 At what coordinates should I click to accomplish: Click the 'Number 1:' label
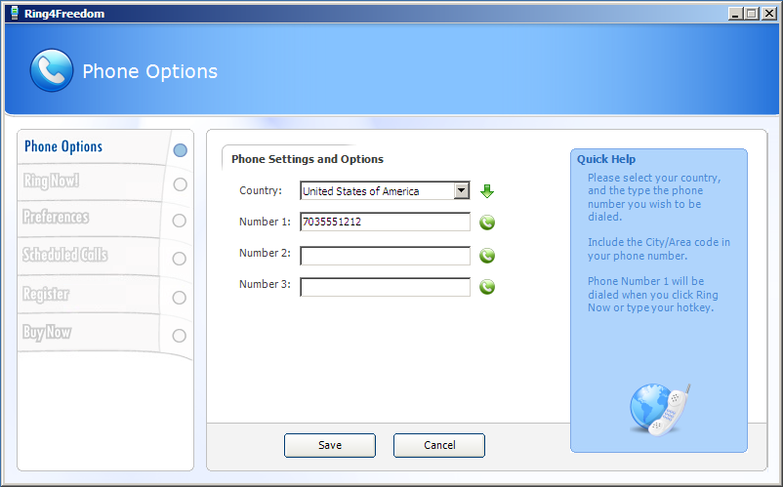tap(265, 222)
